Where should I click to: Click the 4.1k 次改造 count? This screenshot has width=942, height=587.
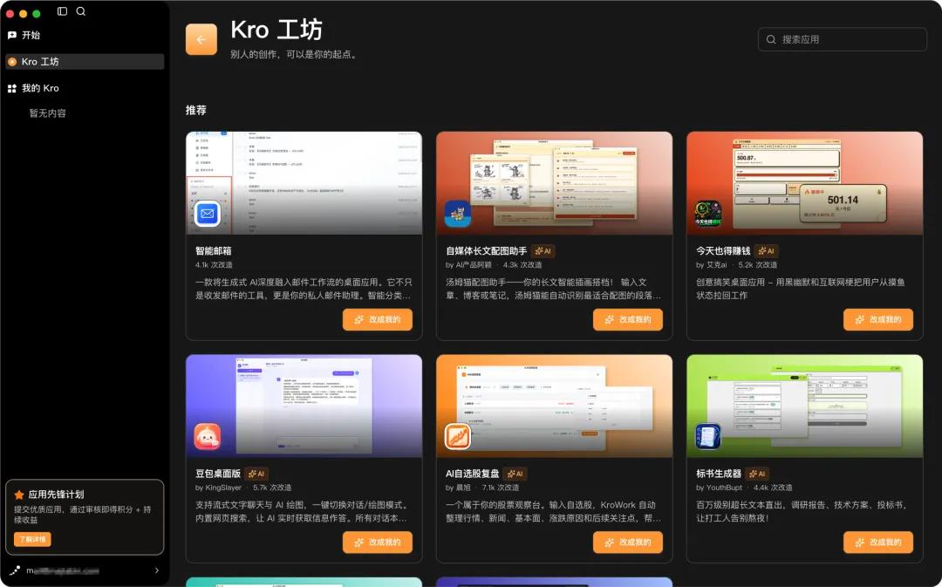coord(214,265)
